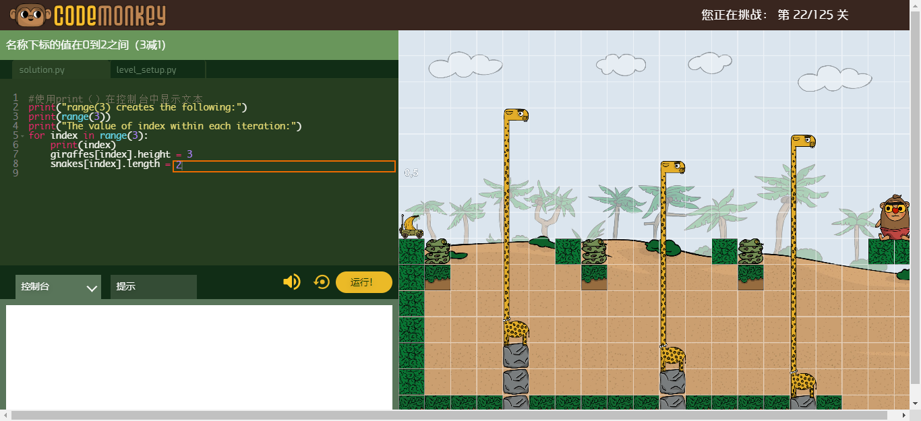This screenshot has width=921, height=421.
Task: Click the 运行! run button
Action: (363, 282)
